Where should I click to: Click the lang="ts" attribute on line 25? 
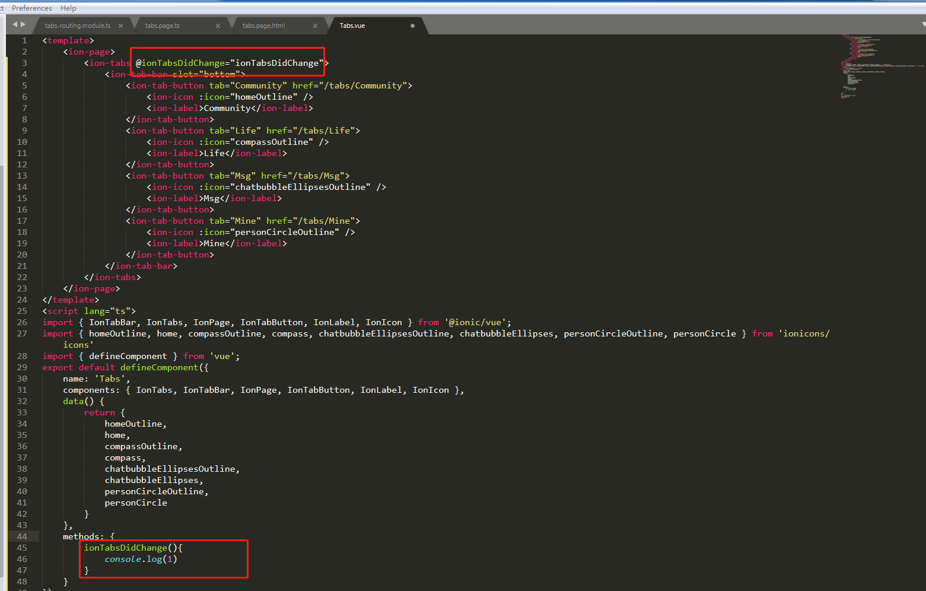[x=107, y=311]
